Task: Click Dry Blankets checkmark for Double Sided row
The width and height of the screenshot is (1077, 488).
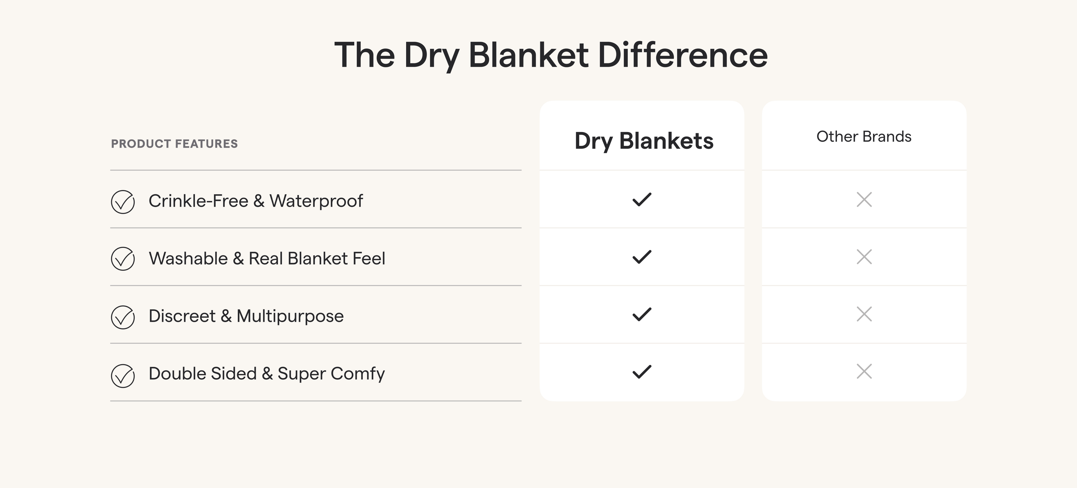Action: 642,371
